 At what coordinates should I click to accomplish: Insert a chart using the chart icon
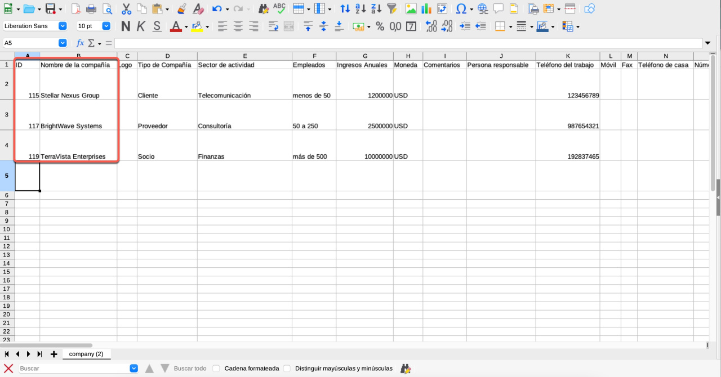click(426, 9)
